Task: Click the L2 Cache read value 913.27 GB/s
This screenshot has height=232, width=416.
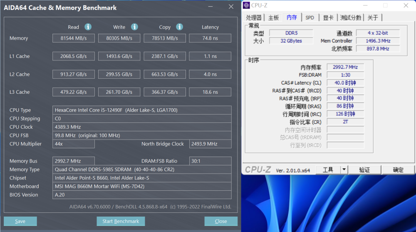Action: tap(74, 74)
